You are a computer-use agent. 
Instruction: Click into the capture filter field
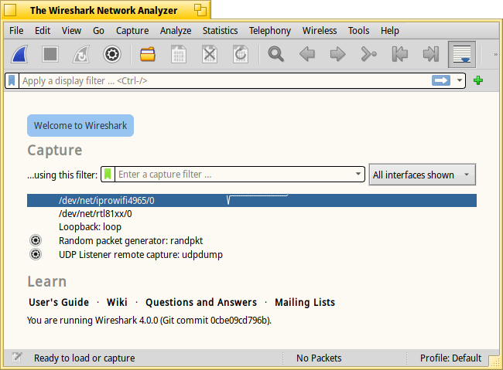tap(234, 175)
